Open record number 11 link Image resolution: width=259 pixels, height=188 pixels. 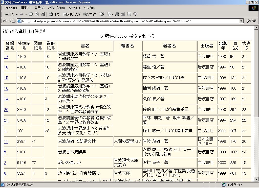[x=6, y=142]
